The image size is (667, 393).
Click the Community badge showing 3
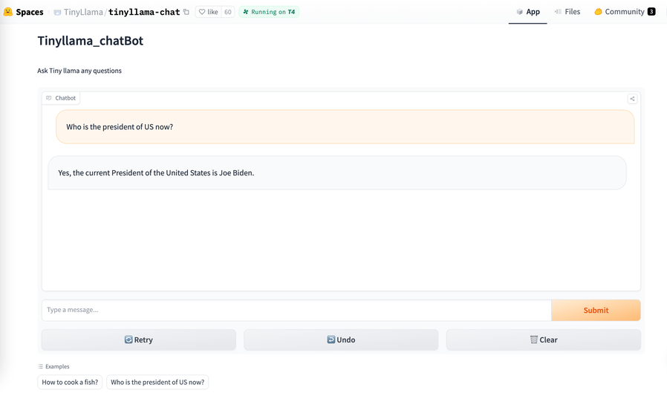[651, 11]
